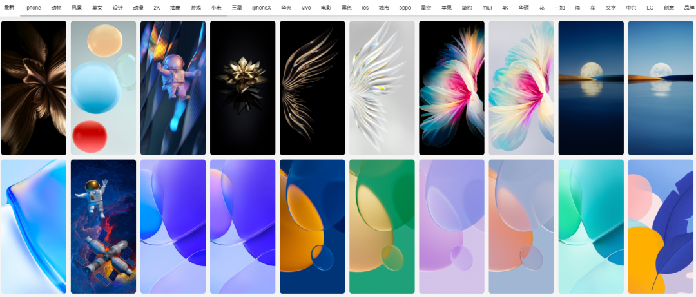The width and height of the screenshot is (696, 297).
Task: Open the colorful petals on black wallpaper
Action: [452, 88]
